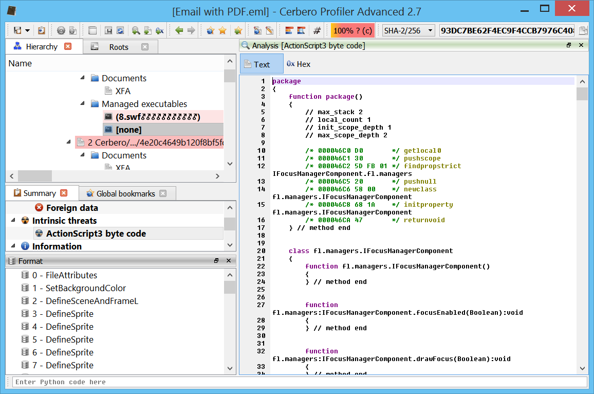Viewport: 594px width, 394px height.
Task: Click the Name column header
Action: pyautogui.click(x=116, y=63)
